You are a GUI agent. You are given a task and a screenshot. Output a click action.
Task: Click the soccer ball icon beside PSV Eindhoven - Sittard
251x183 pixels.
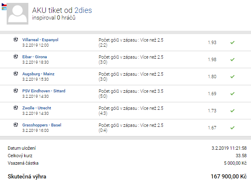[x=15, y=91]
